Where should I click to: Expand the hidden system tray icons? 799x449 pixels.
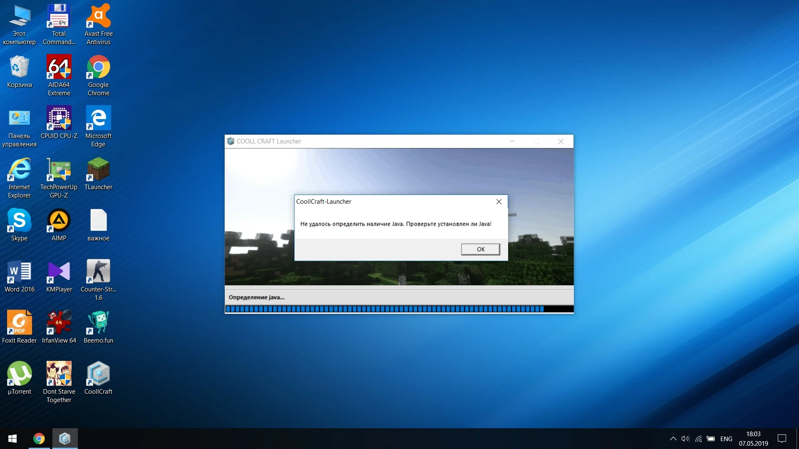click(673, 439)
